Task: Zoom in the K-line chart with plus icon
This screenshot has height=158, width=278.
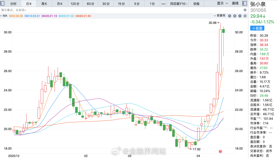Action: (x=234, y=16)
